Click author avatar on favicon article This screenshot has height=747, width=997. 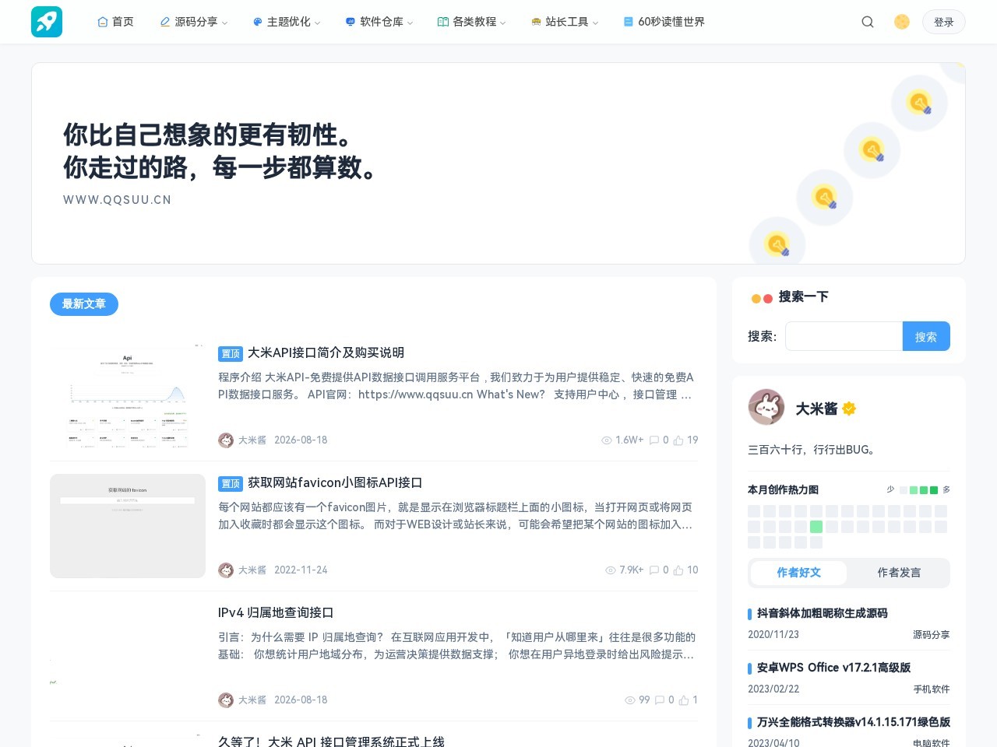coord(226,570)
